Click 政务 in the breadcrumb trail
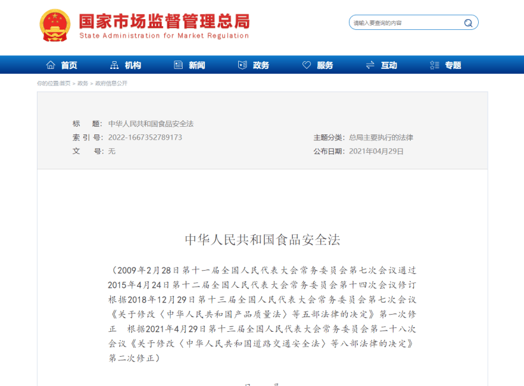The height and width of the screenshot is (386, 524). click(83, 83)
